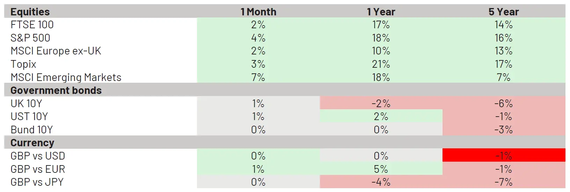Select the Bund 10Y row label
Image resolution: width=570 pixels, height=192 pixels.
pos(32,130)
